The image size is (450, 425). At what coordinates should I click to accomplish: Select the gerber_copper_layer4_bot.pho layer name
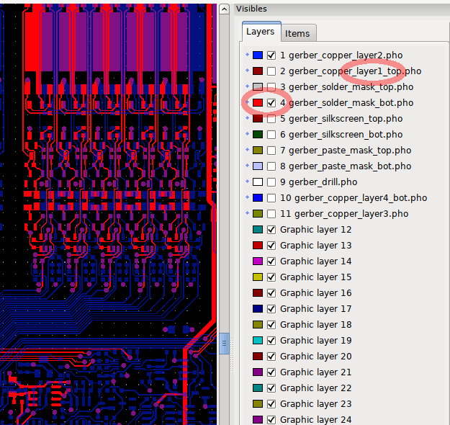click(x=353, y=198)
